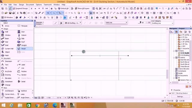The image size is (192, 108).
Task: Collapse the More section of Toolbox
Action: [2, 88]
